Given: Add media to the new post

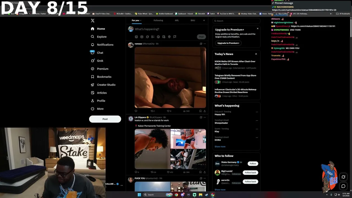Looking at the screenshot, I should [x=136, y=37].
